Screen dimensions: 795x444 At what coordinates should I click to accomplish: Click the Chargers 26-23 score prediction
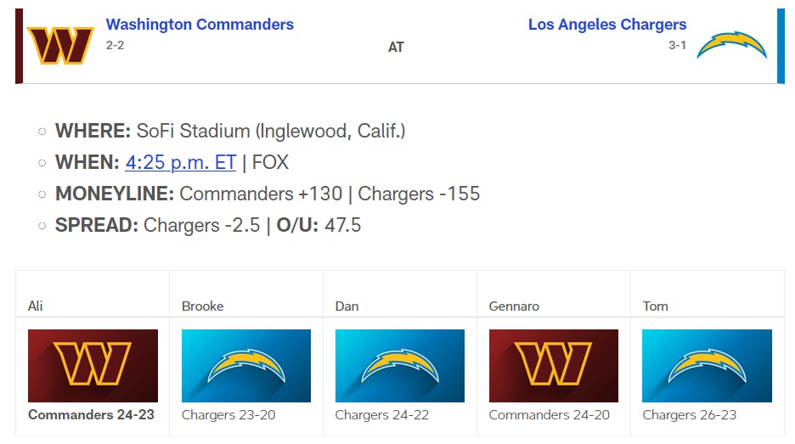tap(690, 415)
